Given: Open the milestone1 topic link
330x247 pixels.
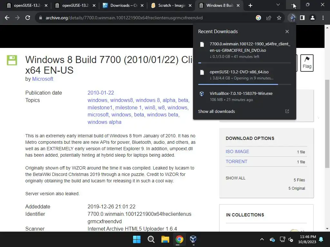Looking at the screenshot, I should click(100, 107).
